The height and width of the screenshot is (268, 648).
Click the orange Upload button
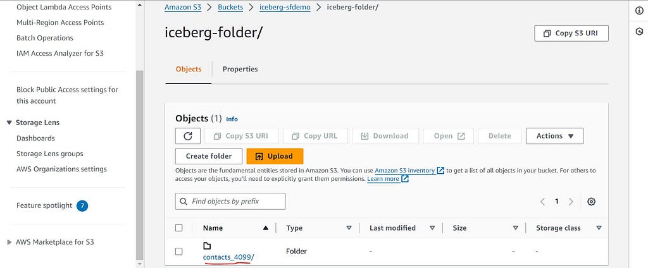(x=275, y=156)
